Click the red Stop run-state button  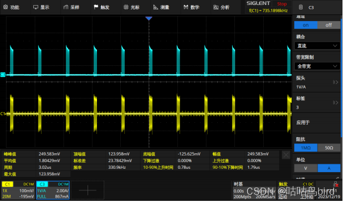pyautogui.click(x=281, y=4)
